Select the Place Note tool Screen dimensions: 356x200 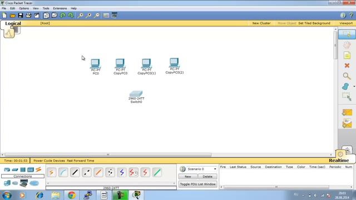click(x=347, y=55)
